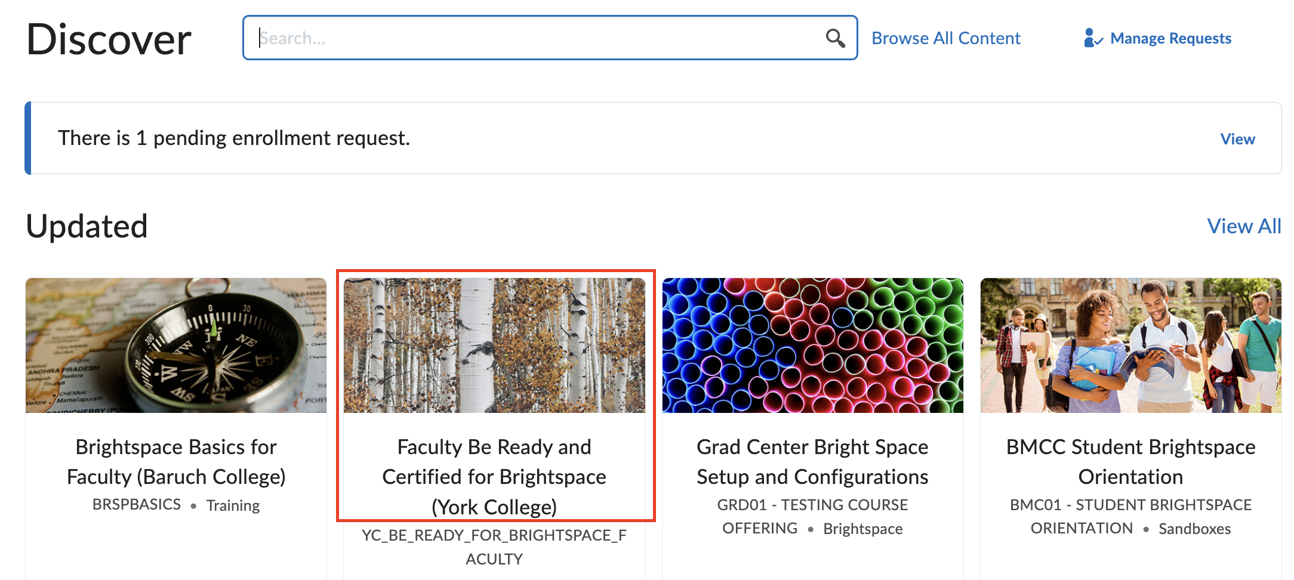
Task: Open BMCC Student Brightspace Orientation course
Action: coord(1130,462)
